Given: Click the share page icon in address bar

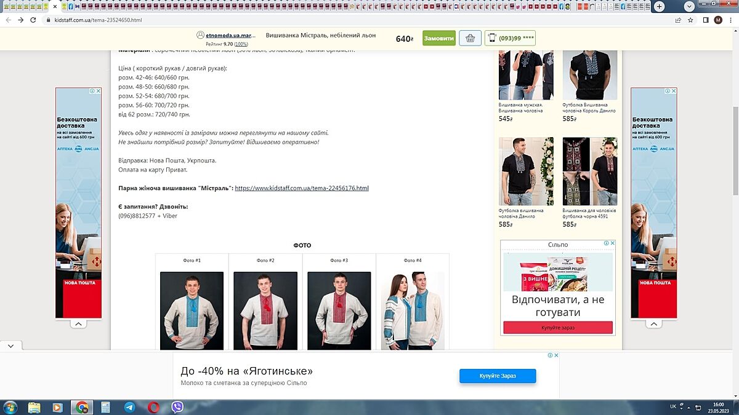Looking at the screenshot, I should (678, 20).
